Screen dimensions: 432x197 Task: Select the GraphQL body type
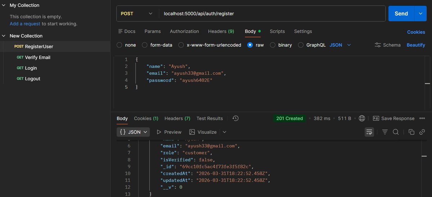click(301, 45)
